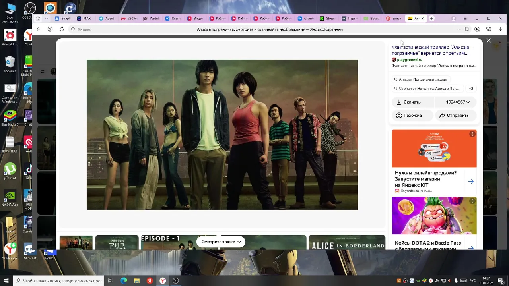Bookmark this page
The width and height of the screenshot is (509, 286).
(467, 29)
